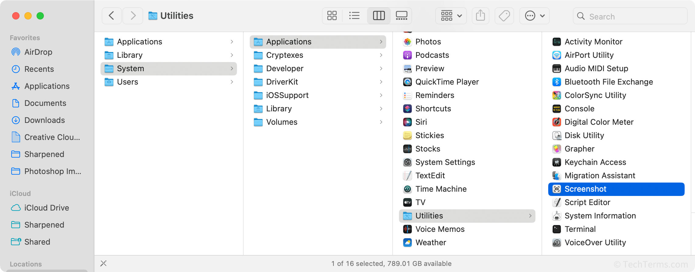Select Library folder in second column
695x272 pixels.
click(x=318, y=109)
